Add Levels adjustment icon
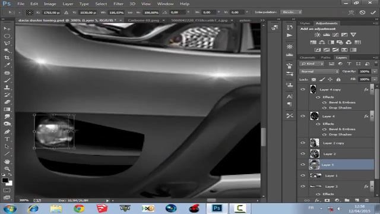Viewport: 380px width, 214px height. 327,34
